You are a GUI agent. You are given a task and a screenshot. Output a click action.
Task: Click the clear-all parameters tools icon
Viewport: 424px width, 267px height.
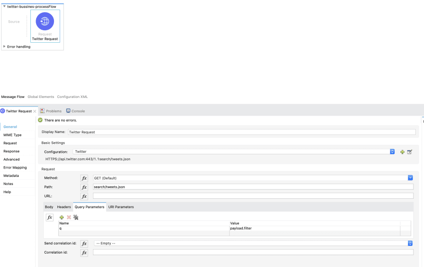[x=76, y=217]
